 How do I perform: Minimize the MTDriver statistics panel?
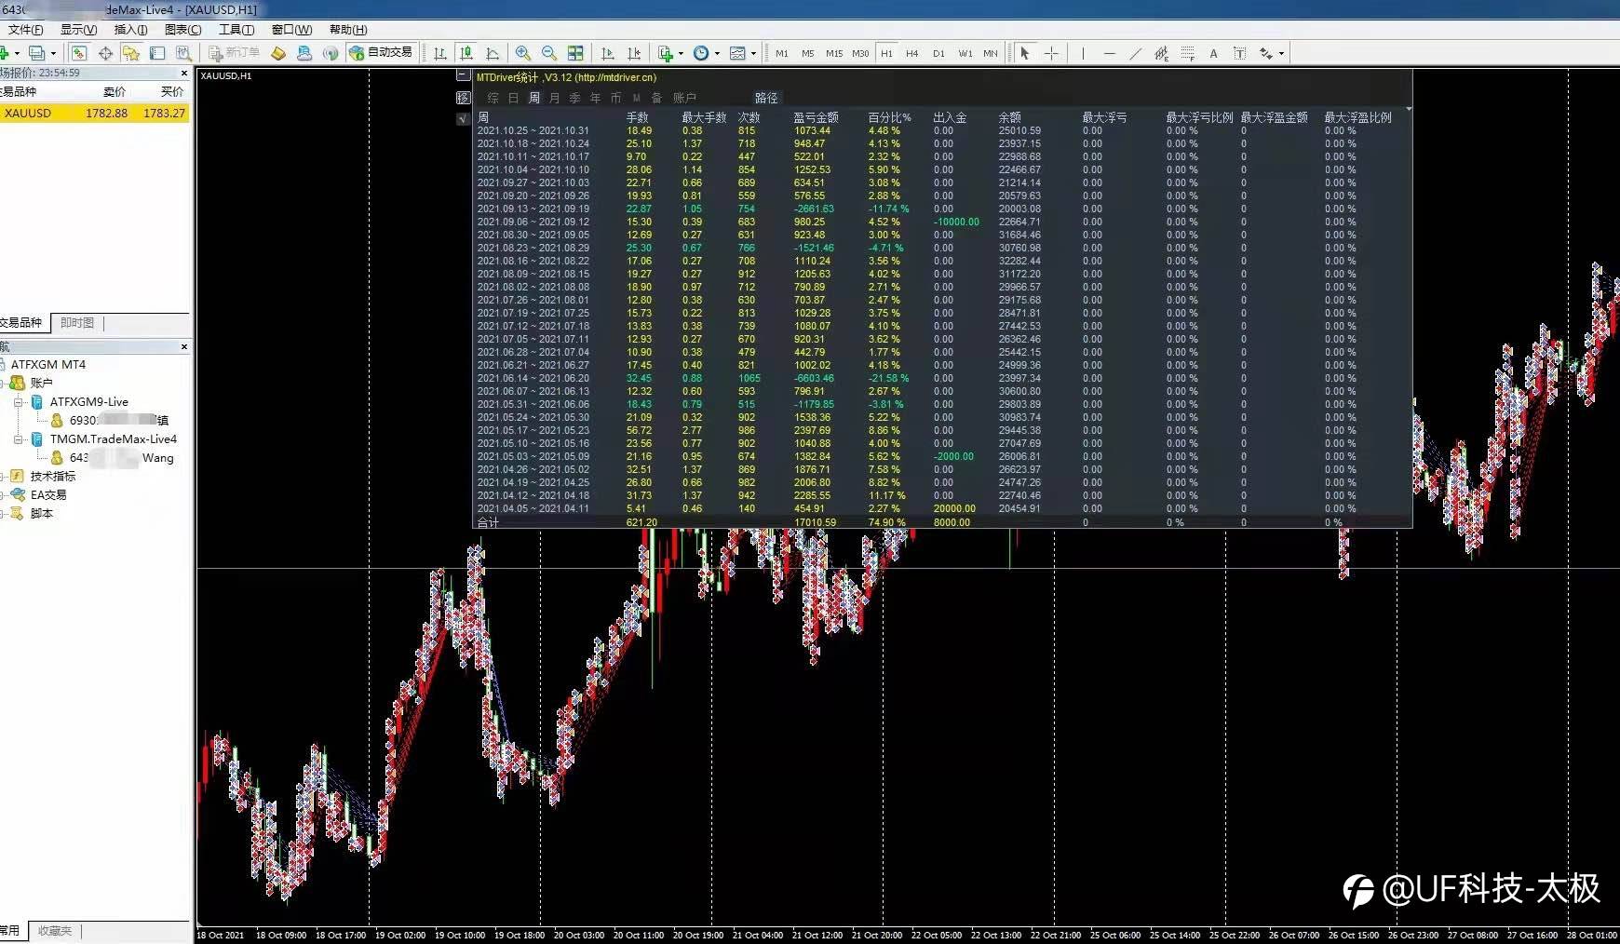(463, 75)
